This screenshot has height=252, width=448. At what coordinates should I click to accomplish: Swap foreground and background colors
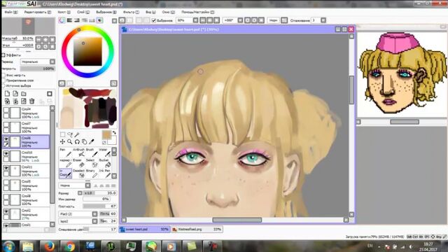click(x=114, y=133)
